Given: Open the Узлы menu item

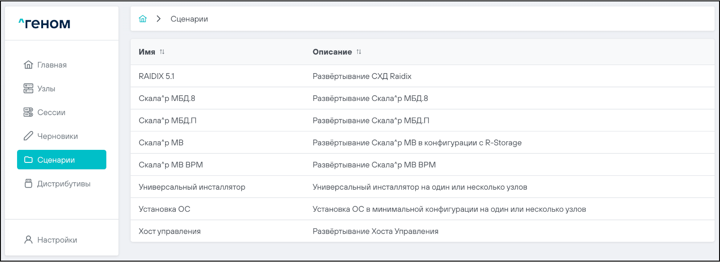Looking at the screenshot, I should tap(46, 89).
